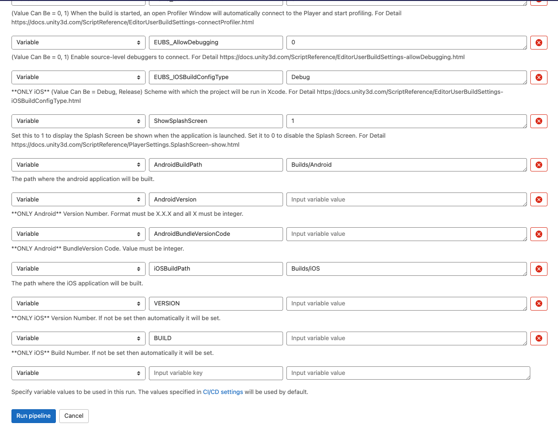Open type dropdown for AndroidVersion

coord(78,200)
